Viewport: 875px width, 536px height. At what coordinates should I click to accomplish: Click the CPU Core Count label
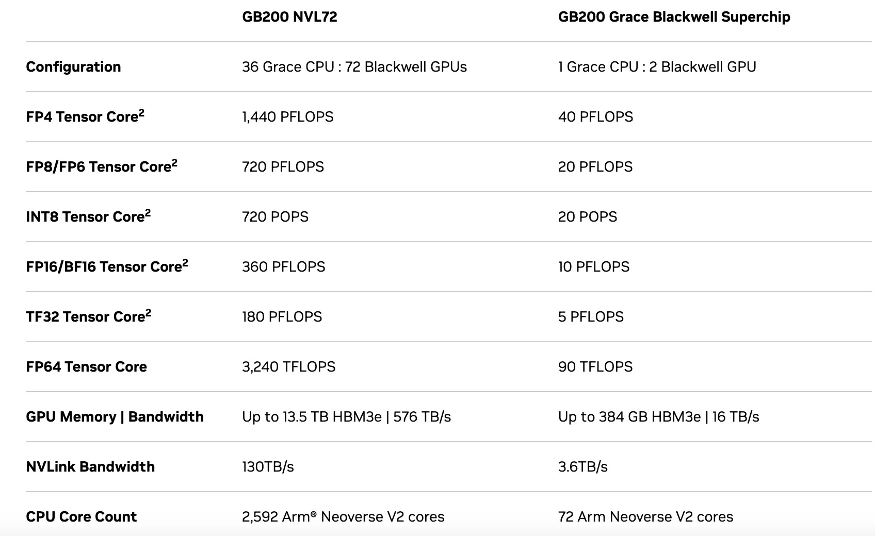(x=81, y=517)
